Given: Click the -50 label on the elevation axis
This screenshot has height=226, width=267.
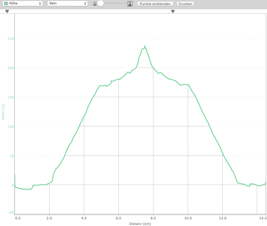Looking at the screenshot, I should click(x=11, y=212).
